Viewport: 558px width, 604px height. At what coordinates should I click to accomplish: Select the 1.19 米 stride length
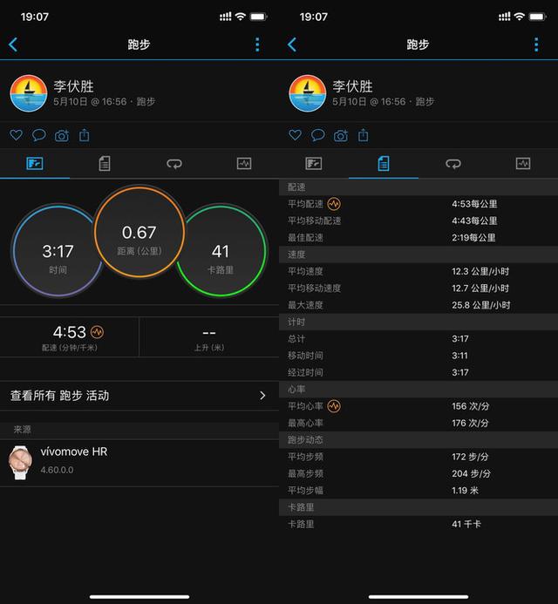coord(465,491)
